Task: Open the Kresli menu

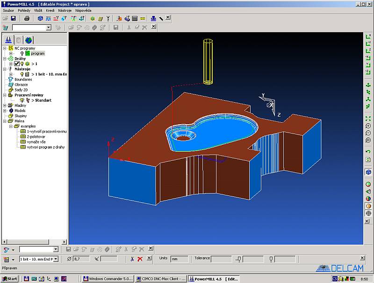Action: point(50,10)
